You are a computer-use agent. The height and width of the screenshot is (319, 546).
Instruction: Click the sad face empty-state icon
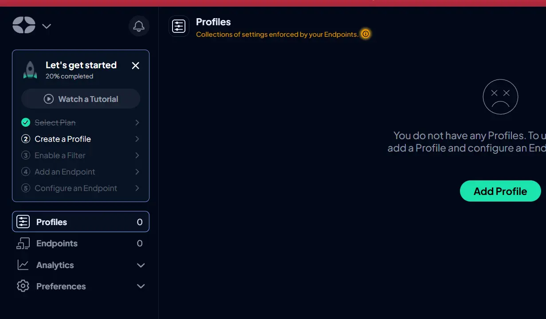click(500, 97)
